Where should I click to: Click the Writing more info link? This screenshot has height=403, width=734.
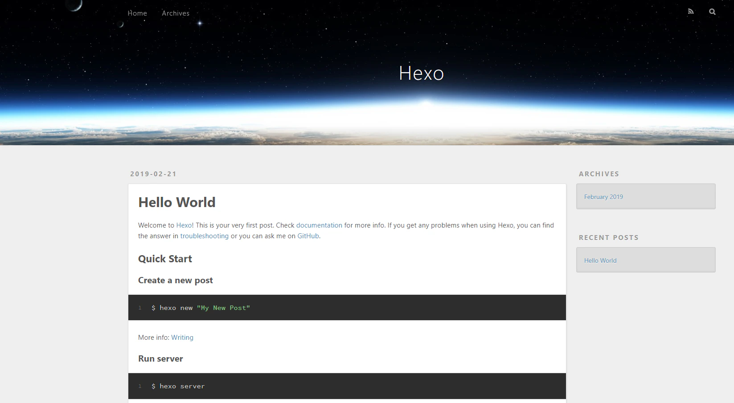182,338
